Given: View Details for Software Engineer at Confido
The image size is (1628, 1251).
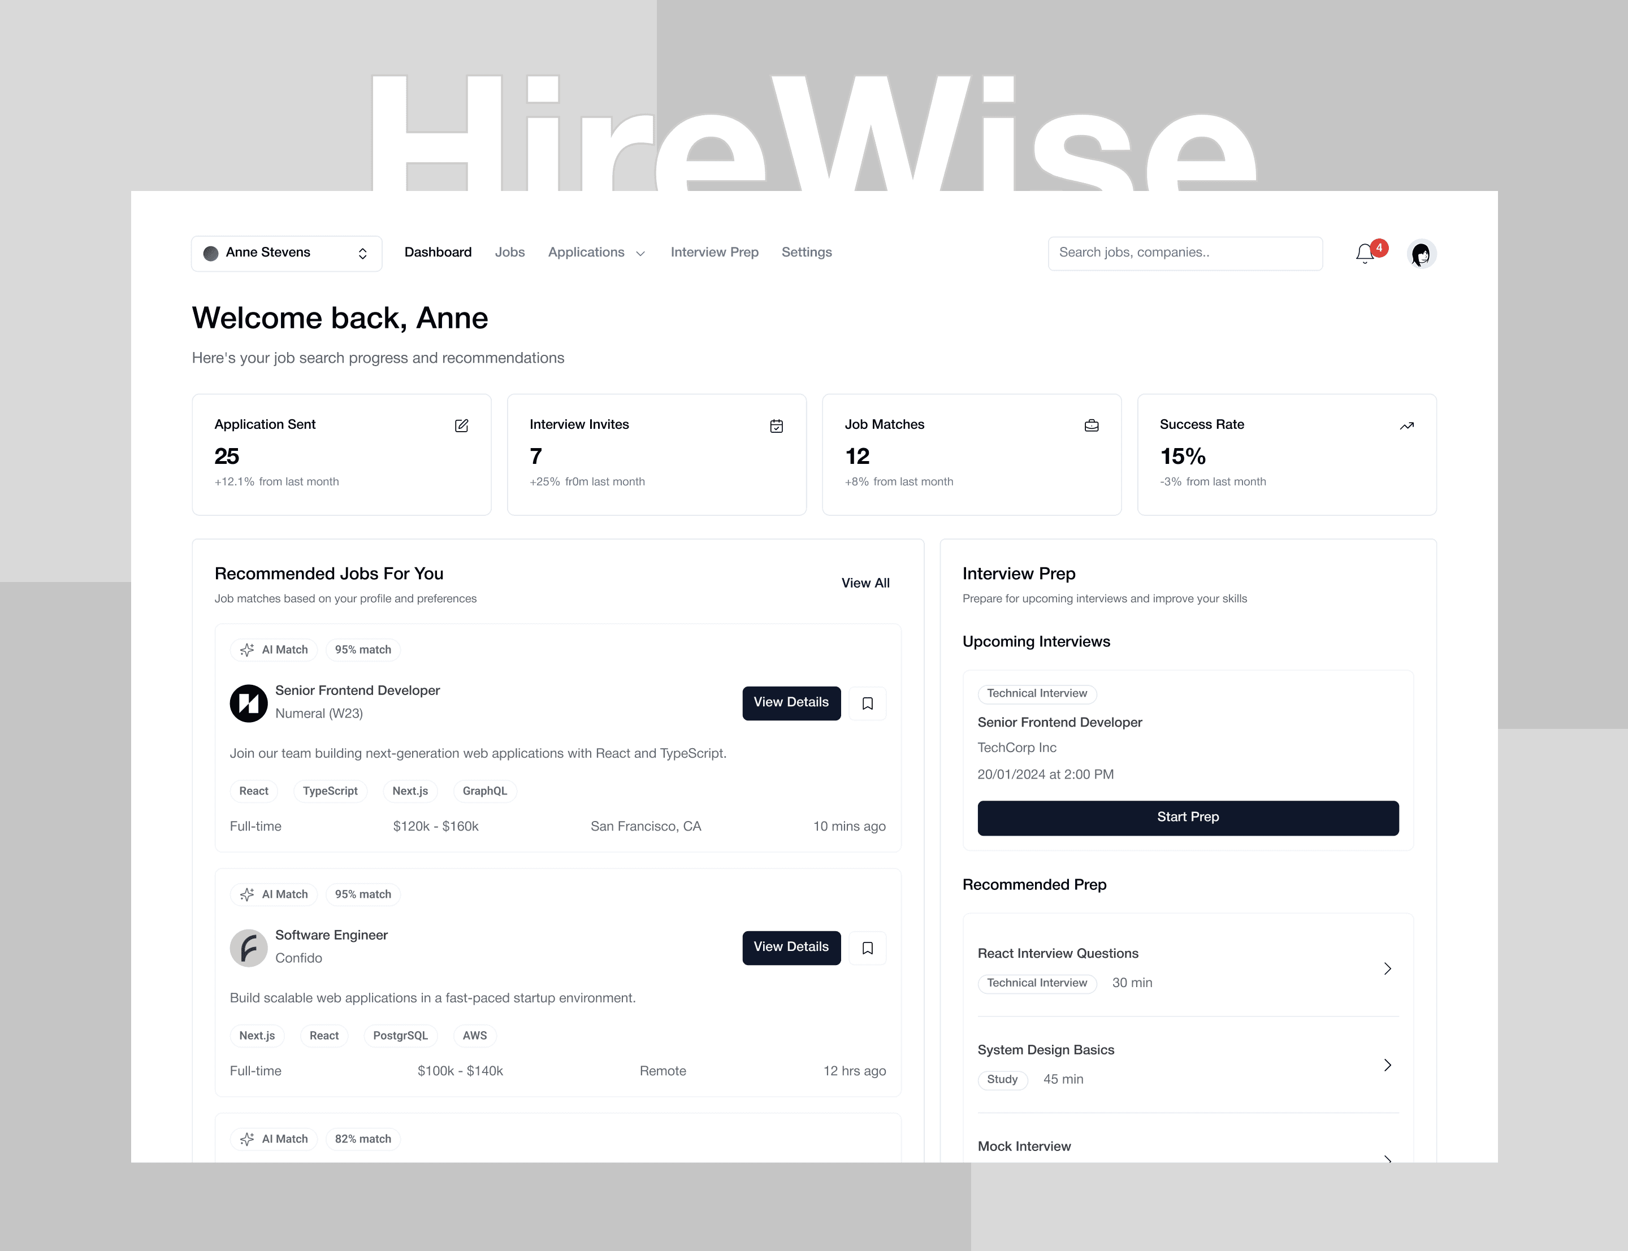Looking at the screenshot, I should pos(791,948).
